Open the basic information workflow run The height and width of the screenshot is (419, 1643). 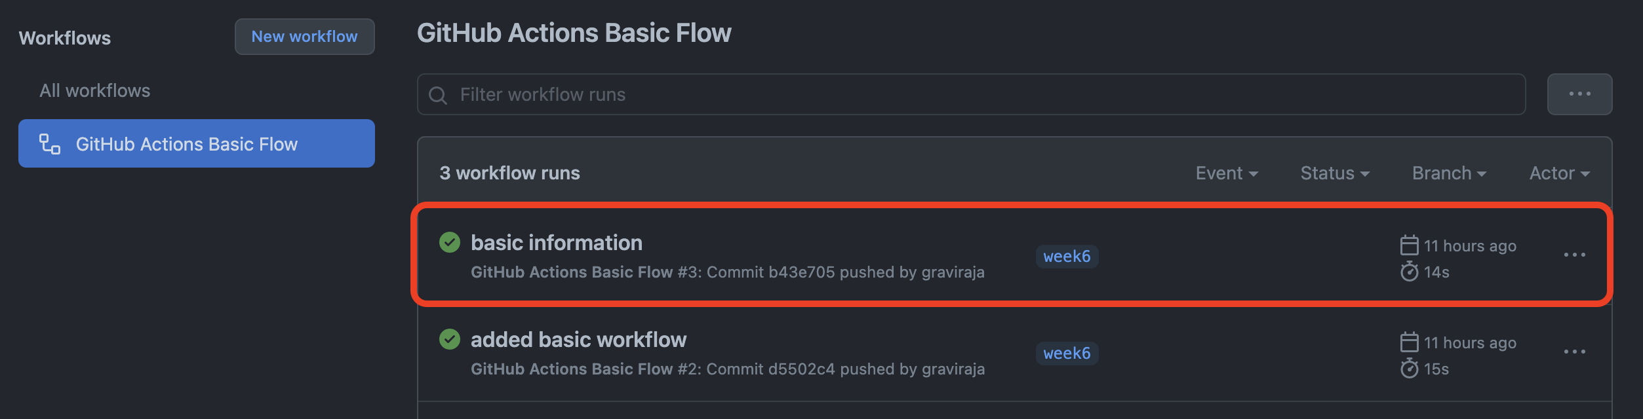click(557, 243)
